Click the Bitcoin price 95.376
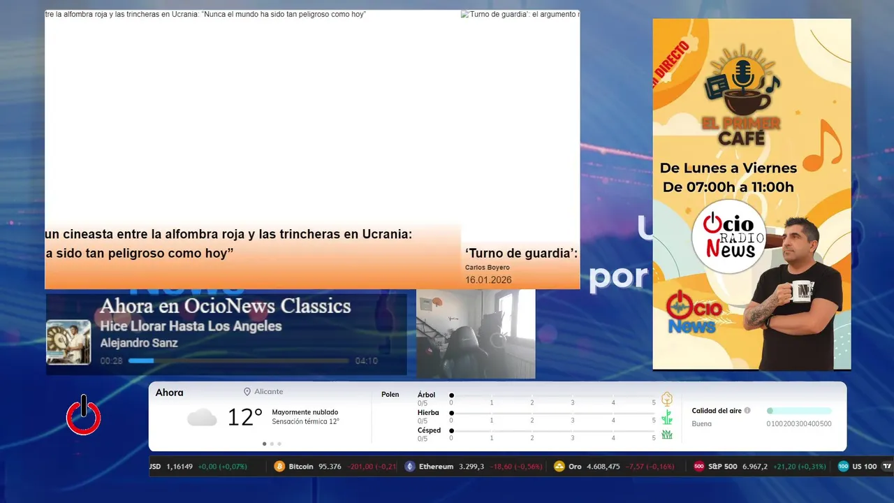Image resolution: width=894 pixels, height=503 pixels. [330, 466]
